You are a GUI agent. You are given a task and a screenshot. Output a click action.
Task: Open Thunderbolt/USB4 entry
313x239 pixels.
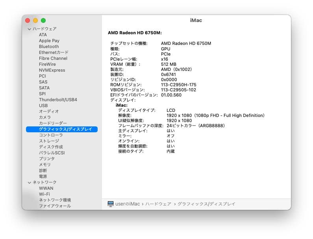(58, 100)
